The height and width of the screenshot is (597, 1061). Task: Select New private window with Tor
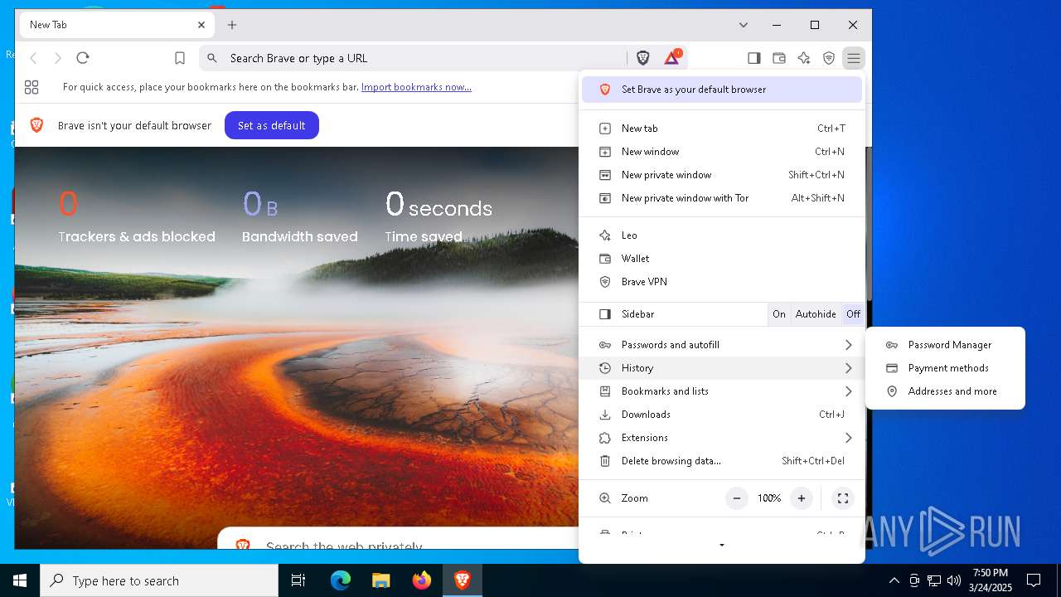click(722, 198)
